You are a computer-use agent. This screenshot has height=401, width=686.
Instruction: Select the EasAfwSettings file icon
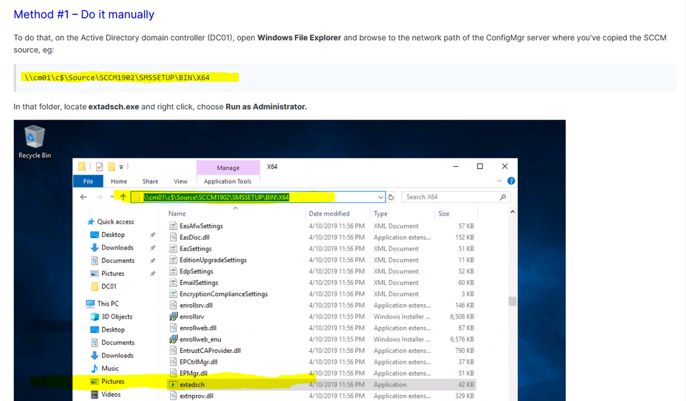coord(174,226)
